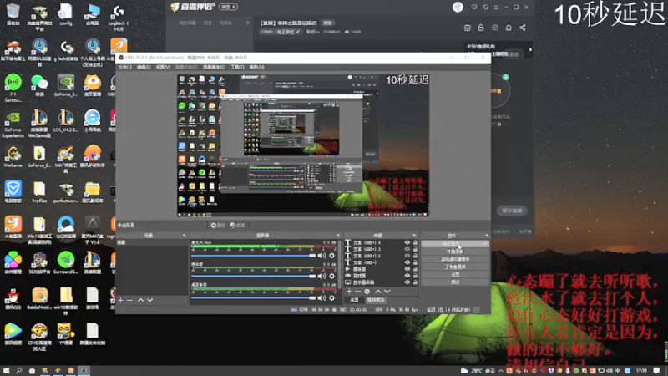Screen dimensions: 668x376
Task: Open source properties gear below sources list
Action: click(367, 292)
